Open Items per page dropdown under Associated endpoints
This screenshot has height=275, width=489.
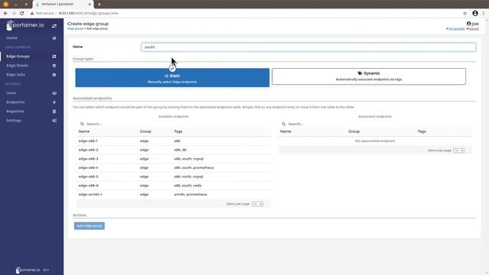459,150
